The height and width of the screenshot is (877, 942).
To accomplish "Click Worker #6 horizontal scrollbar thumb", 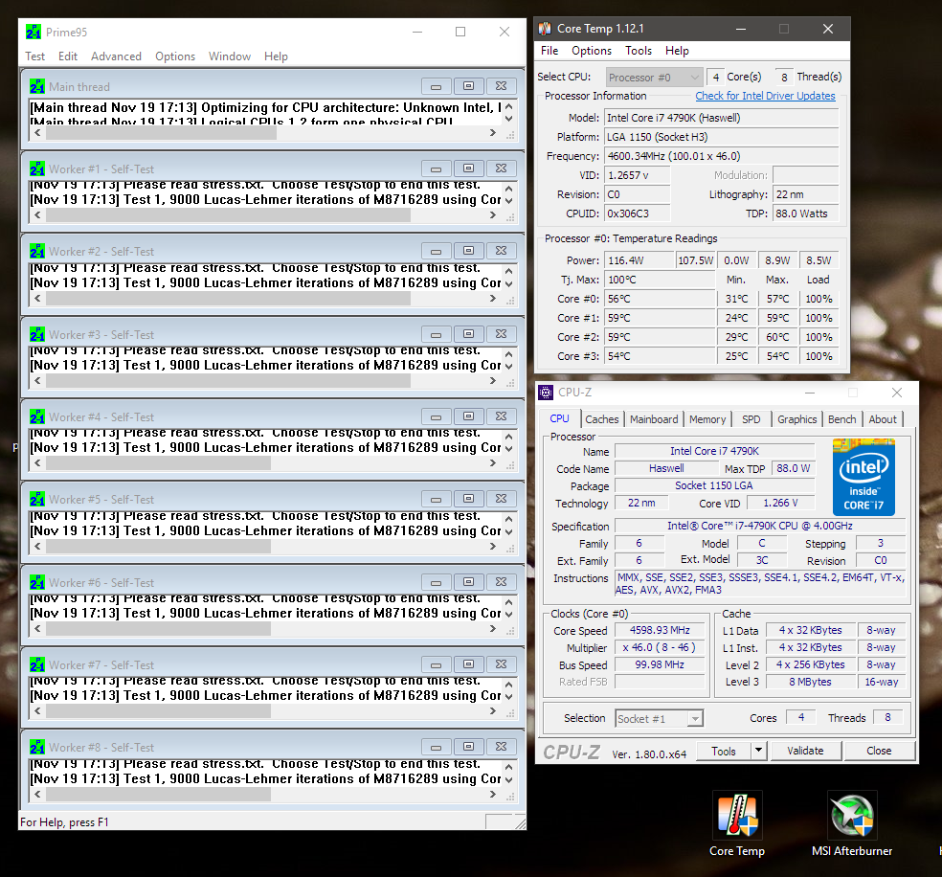I will [159, 629].
